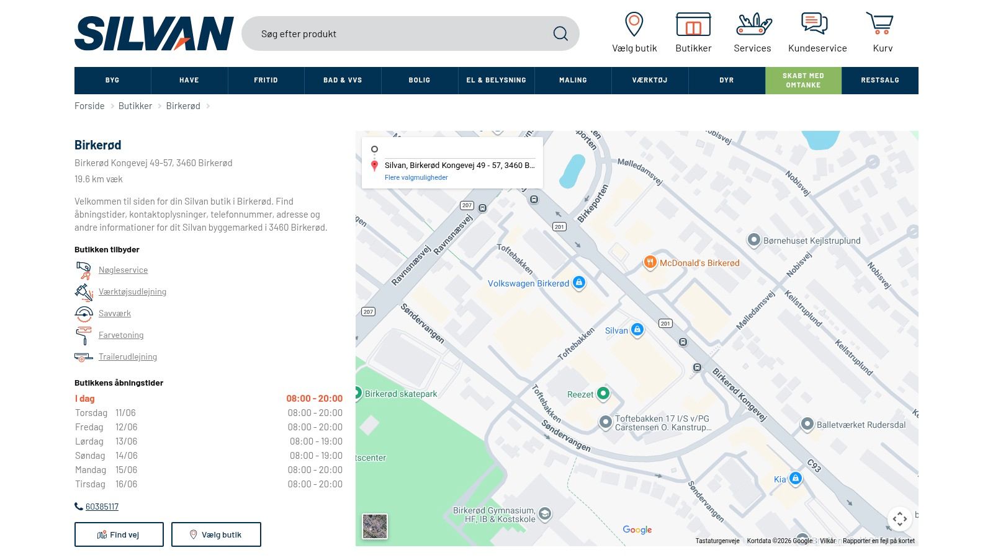The width and height of the screenshot is (993, 558).
Task: Click the search magnifier icon
Action: point(560,33)
